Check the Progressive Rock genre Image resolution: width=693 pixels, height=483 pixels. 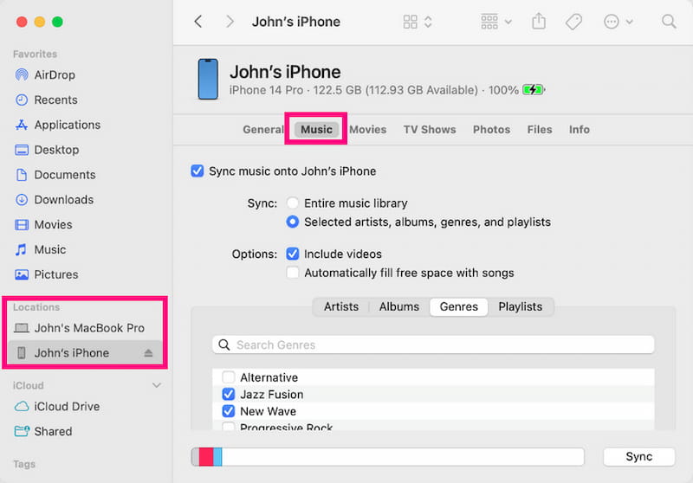click(229, 427)
